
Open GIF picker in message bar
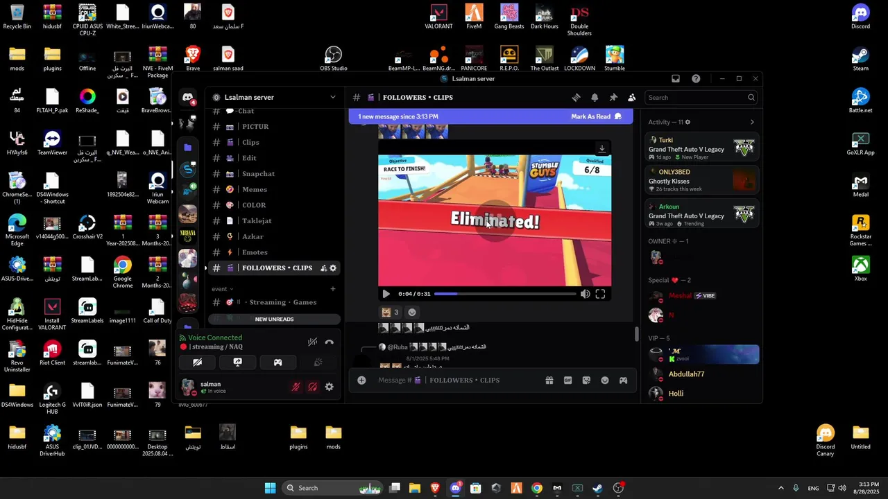(x=567, y=380)
